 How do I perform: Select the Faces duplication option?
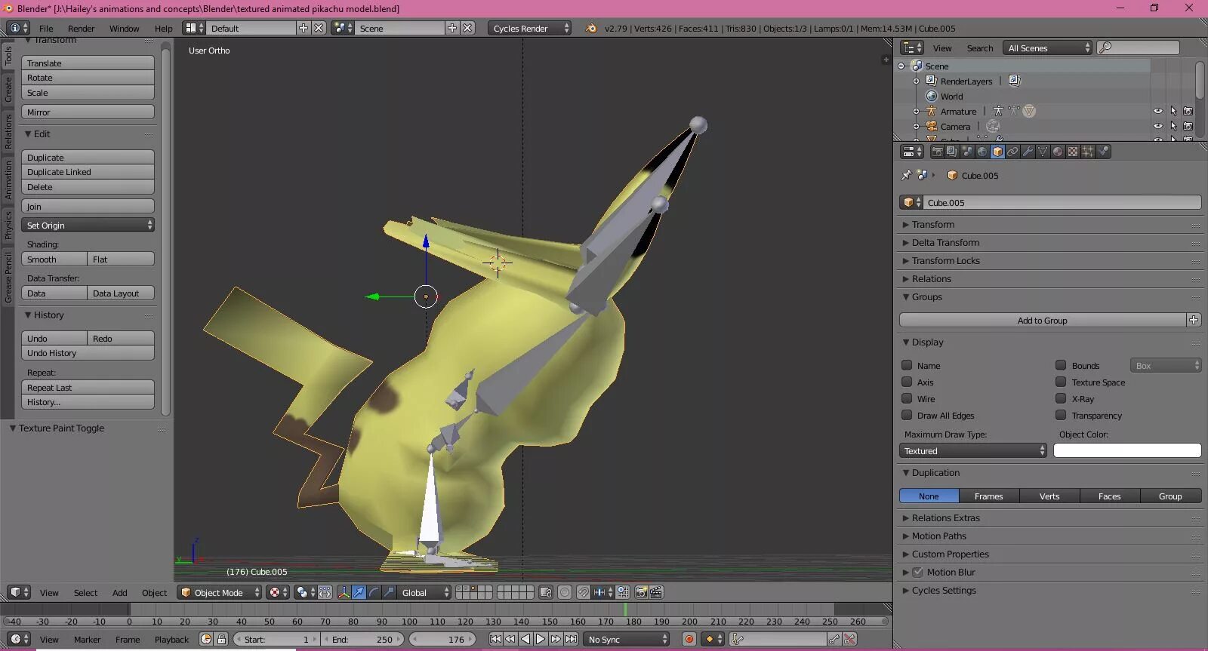pyautogui.click(x=1109, y=496)
